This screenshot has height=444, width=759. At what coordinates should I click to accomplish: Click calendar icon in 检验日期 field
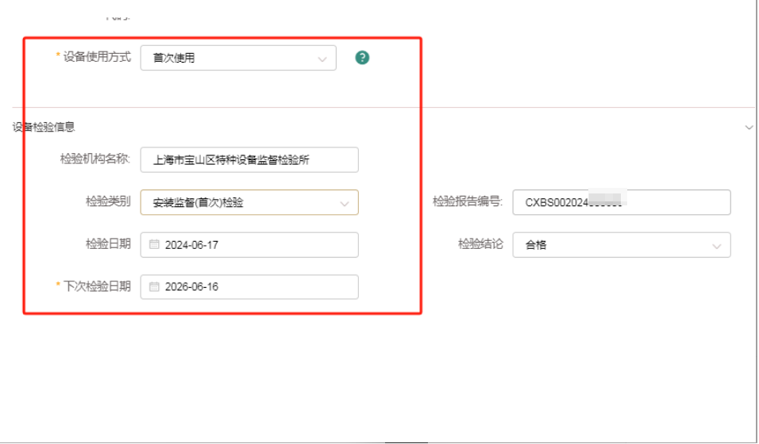pyautogui.click(x=154, y=245)
